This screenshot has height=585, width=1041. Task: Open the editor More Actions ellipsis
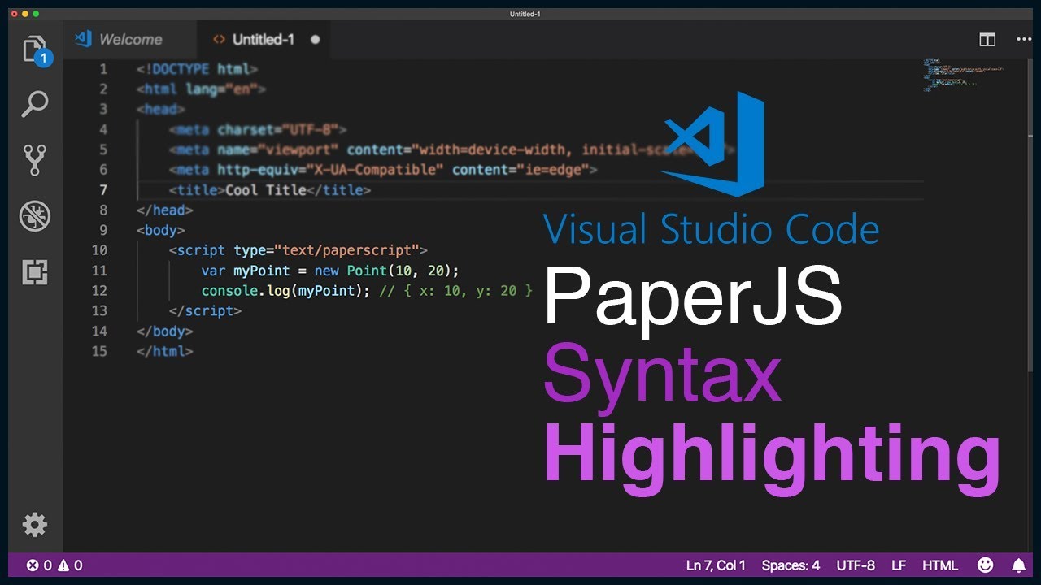pos(1024,40)
